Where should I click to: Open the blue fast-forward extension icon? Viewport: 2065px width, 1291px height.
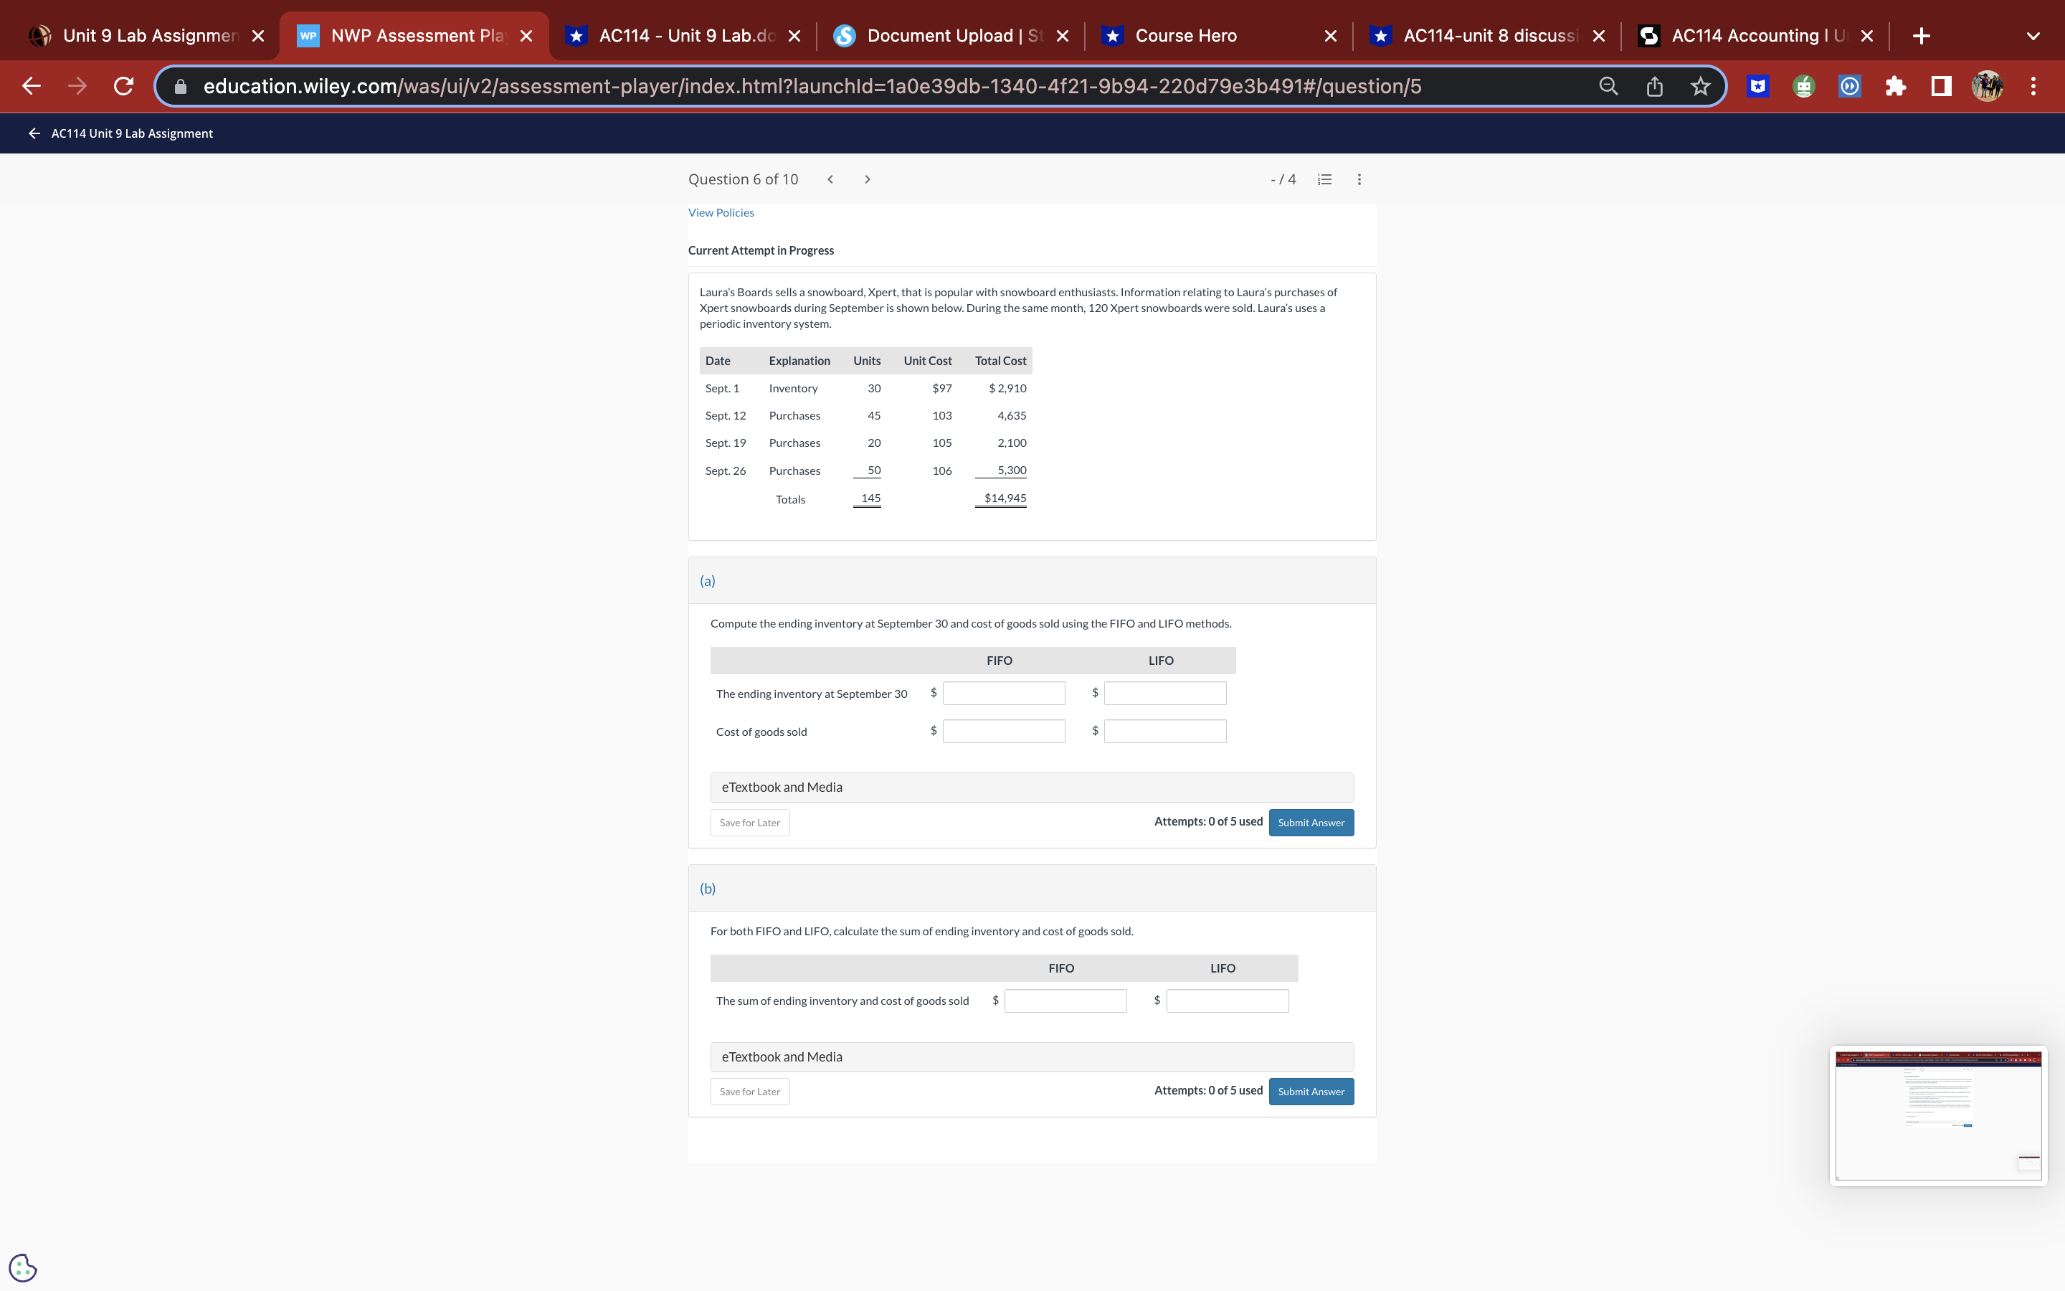1848,85
